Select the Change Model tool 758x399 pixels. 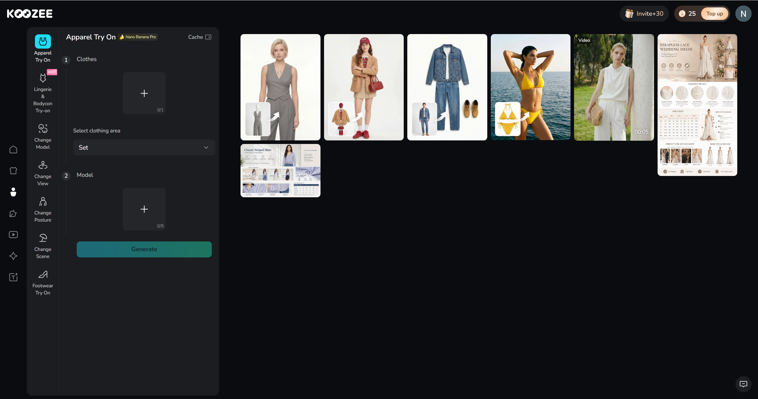(43, 136)
